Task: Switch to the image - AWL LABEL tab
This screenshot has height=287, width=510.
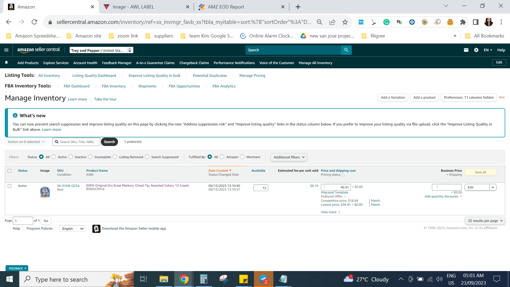Action: tap(133, 7)
